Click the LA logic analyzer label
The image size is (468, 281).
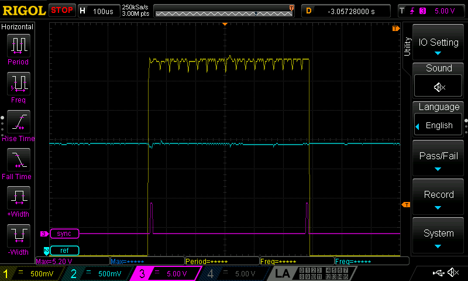click(283, 273)
